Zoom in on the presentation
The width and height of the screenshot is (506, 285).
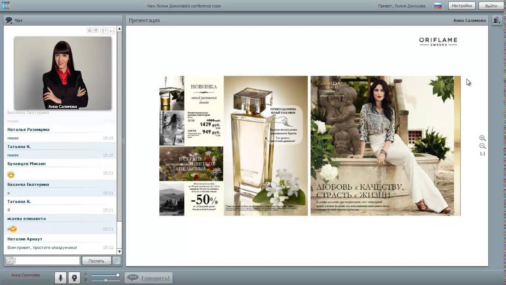482,138
